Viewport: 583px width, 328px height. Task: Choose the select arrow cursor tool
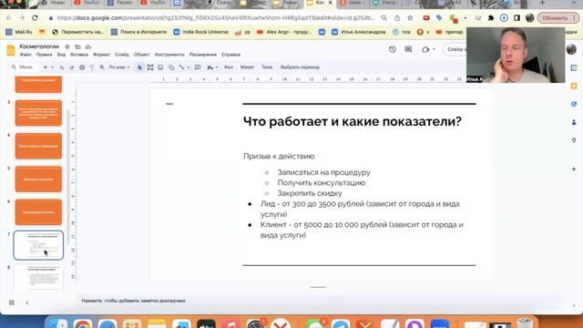139,67
